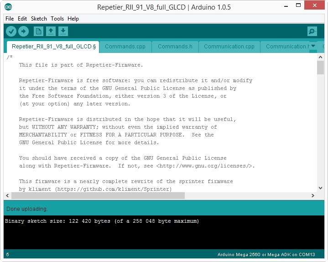Open the File menu
This screenshot has width=328, height=262.
(x=10, y=19)
